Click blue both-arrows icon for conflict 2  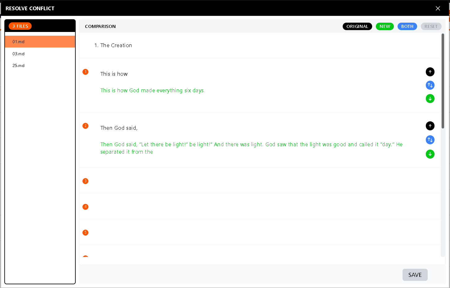tap(430, 140)
